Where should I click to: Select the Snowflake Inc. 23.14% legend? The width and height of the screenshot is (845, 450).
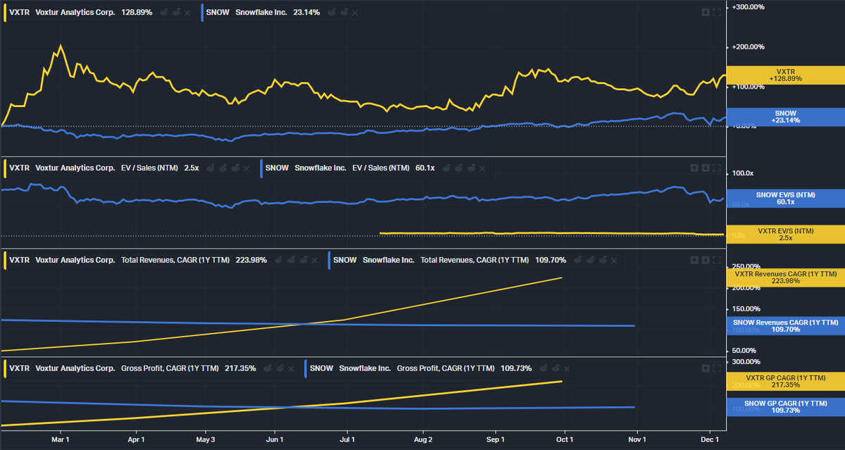point(281,13)
